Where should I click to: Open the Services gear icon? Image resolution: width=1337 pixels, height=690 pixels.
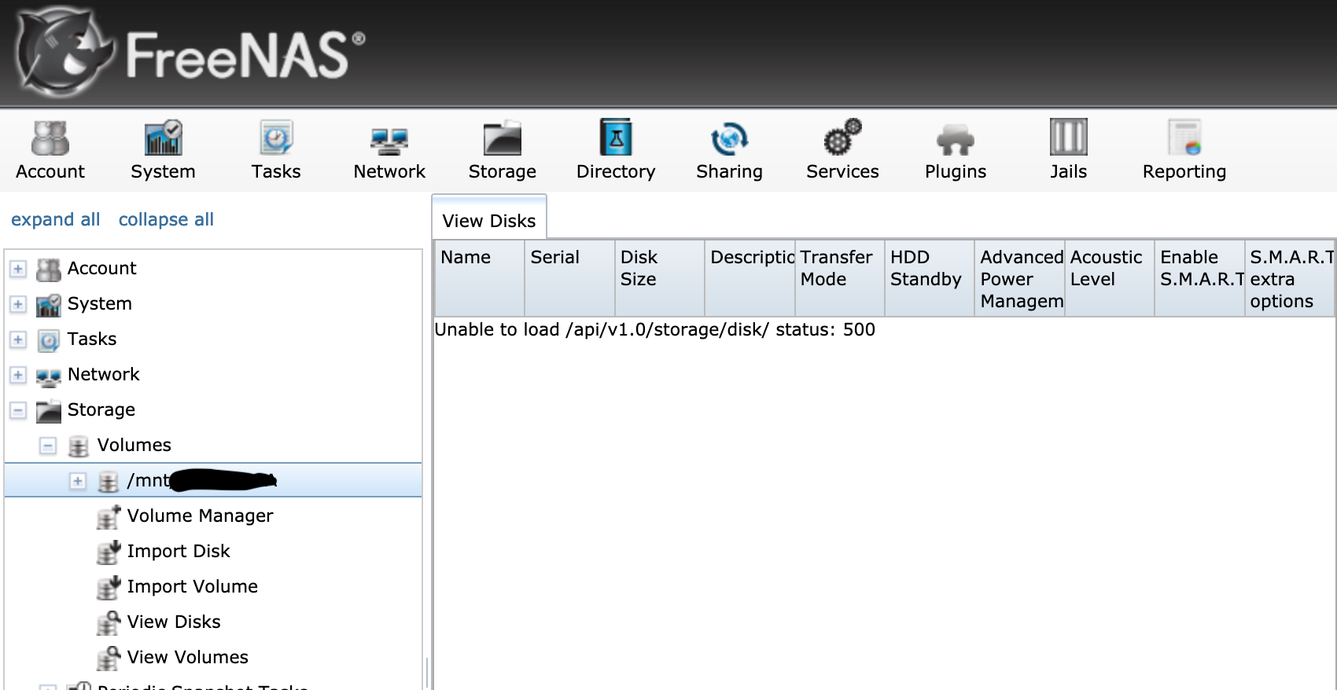coord(842,138)
